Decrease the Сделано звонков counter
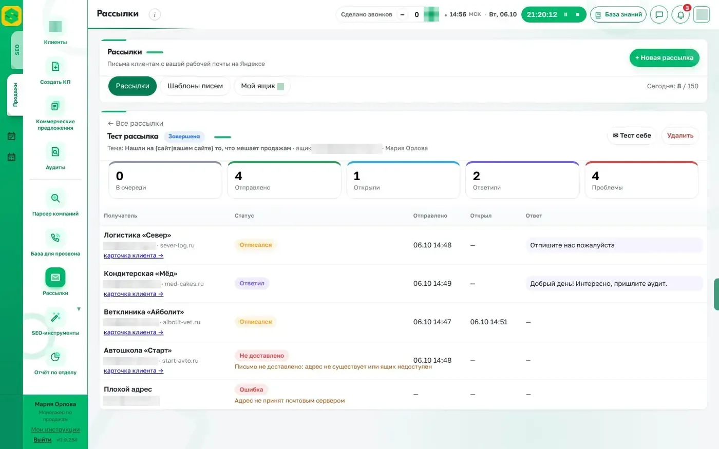This screenshot has height=449, width=719. pyautogui.click(x=402, y=14)
